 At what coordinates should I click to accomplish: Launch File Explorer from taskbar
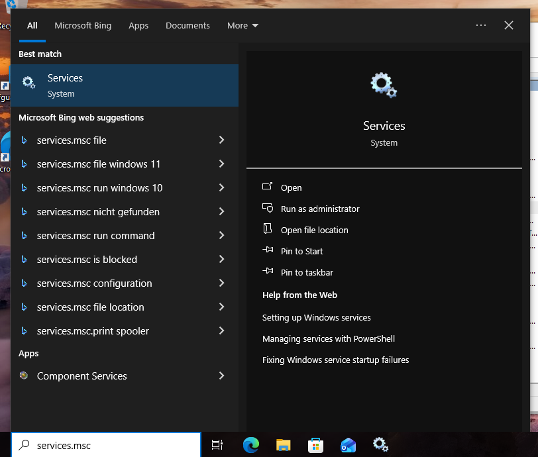[x=284, y=445]
